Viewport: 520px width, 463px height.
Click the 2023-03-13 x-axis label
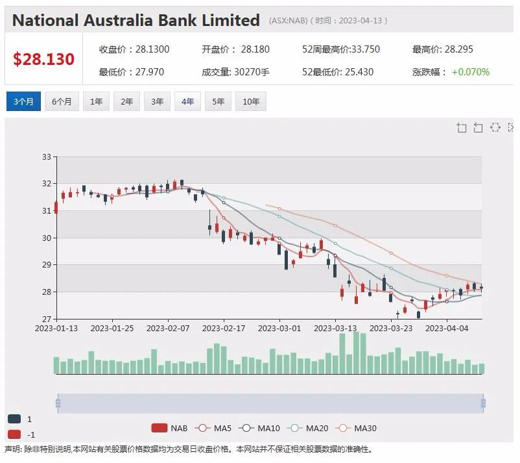coord(335,328)
